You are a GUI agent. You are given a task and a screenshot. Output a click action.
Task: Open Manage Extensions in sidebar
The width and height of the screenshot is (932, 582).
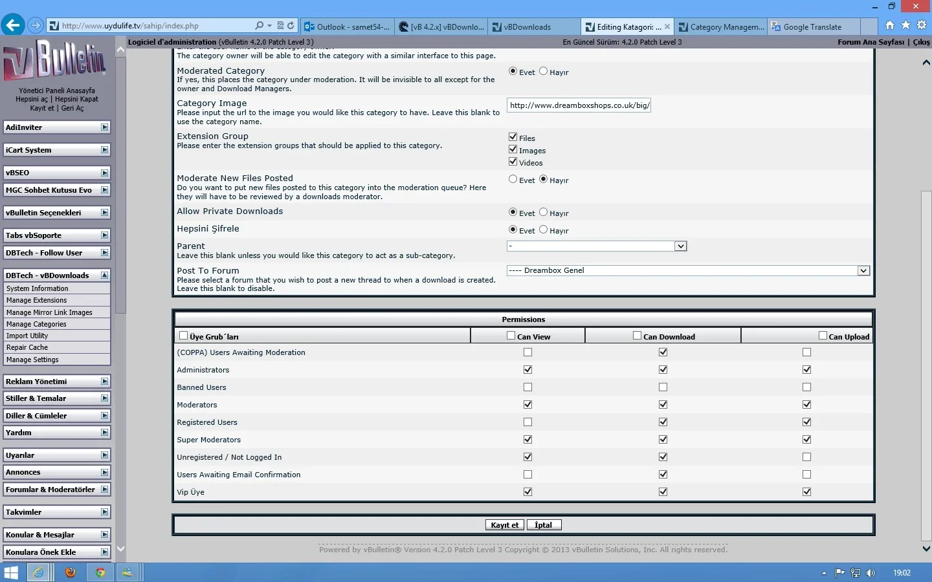coord(36,300)
